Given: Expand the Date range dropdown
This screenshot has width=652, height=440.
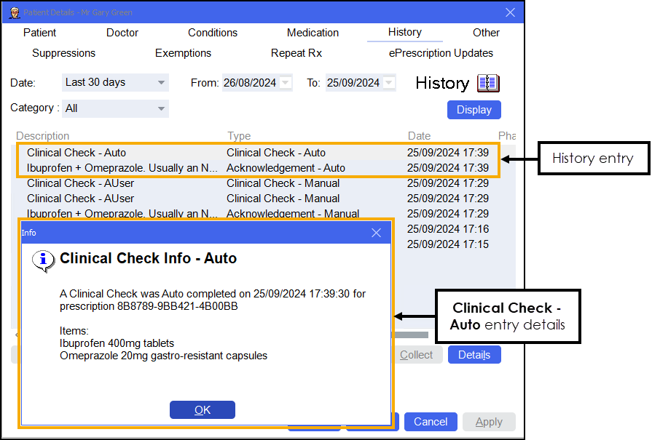Looking at the screenshot, I should pos(161,83).
